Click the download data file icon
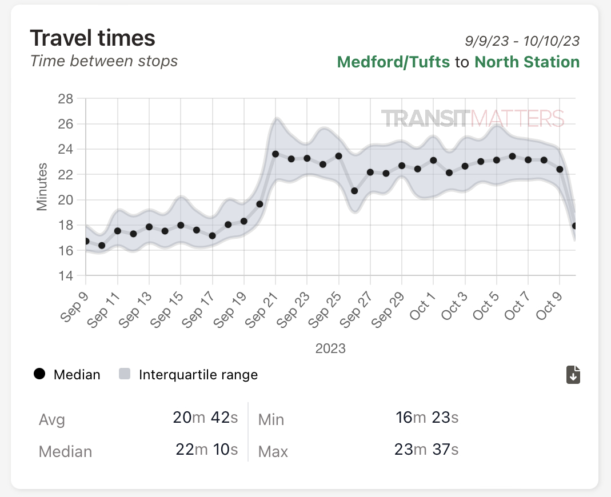 573,375
